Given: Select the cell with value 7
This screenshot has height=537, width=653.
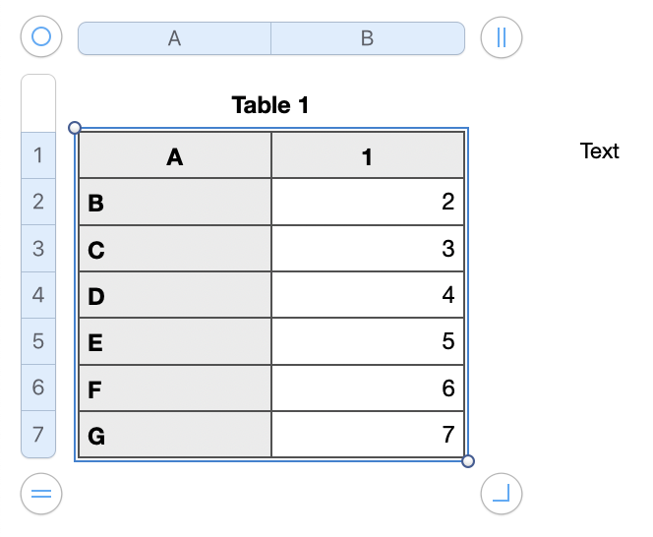Looking at the screenshot, I should (x=367, y=435).
